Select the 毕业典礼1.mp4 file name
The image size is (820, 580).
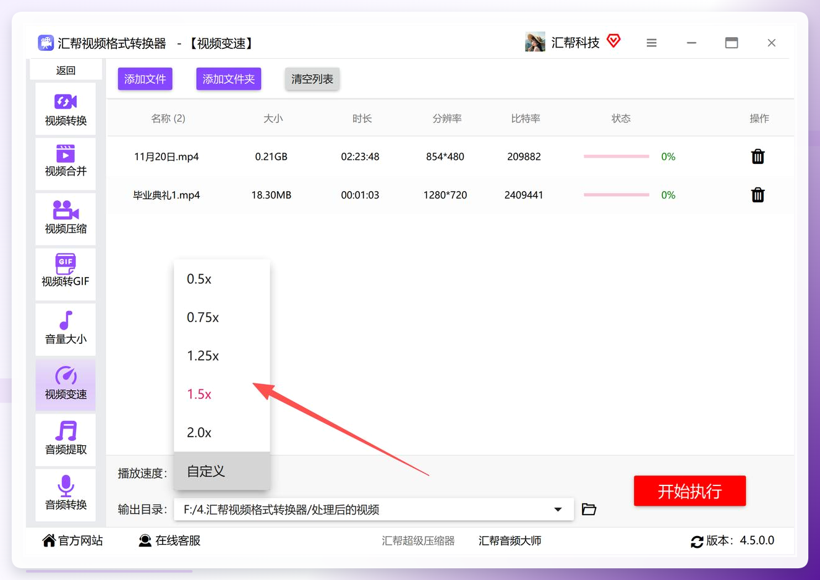click(166, 195)
